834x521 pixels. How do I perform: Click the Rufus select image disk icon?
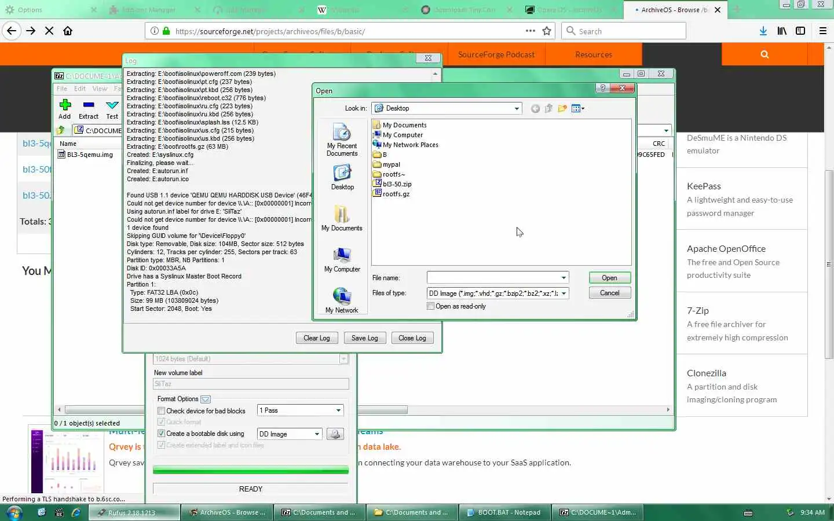(x=335, y=434)
